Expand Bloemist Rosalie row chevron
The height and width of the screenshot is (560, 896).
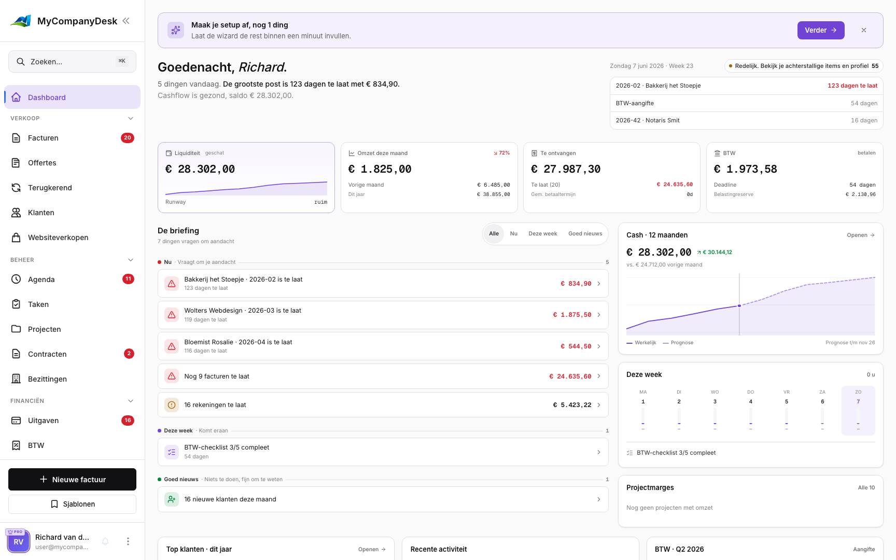pyautogui.click(x=599, y=346)
